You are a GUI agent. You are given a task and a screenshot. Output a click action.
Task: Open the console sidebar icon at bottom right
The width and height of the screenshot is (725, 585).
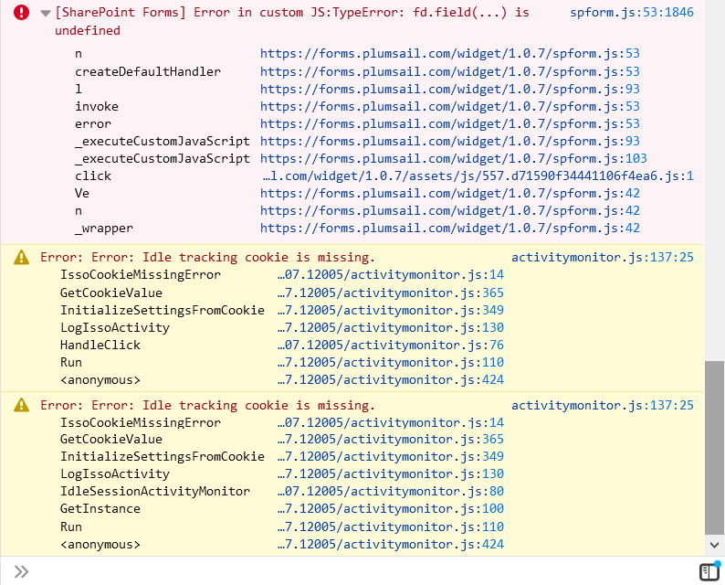point(709,571)
